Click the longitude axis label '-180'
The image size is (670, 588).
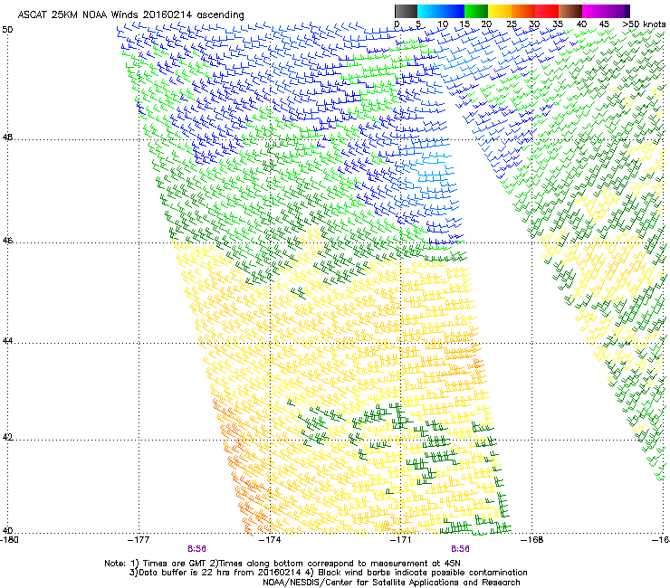click(x=9, y=540)
